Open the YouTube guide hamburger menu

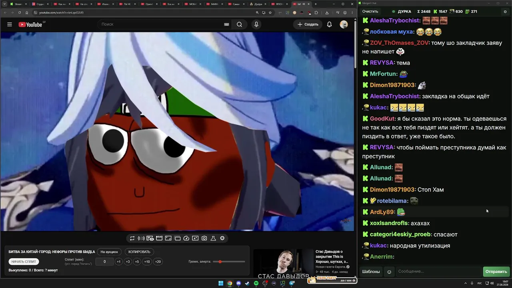tap(10, 24)
